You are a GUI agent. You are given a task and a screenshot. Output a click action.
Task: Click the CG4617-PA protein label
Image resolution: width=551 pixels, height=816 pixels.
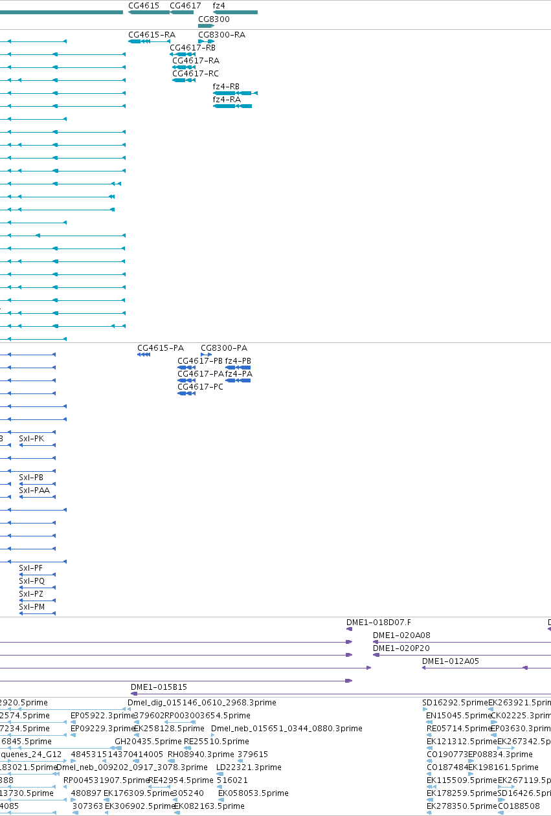(201, 374)
